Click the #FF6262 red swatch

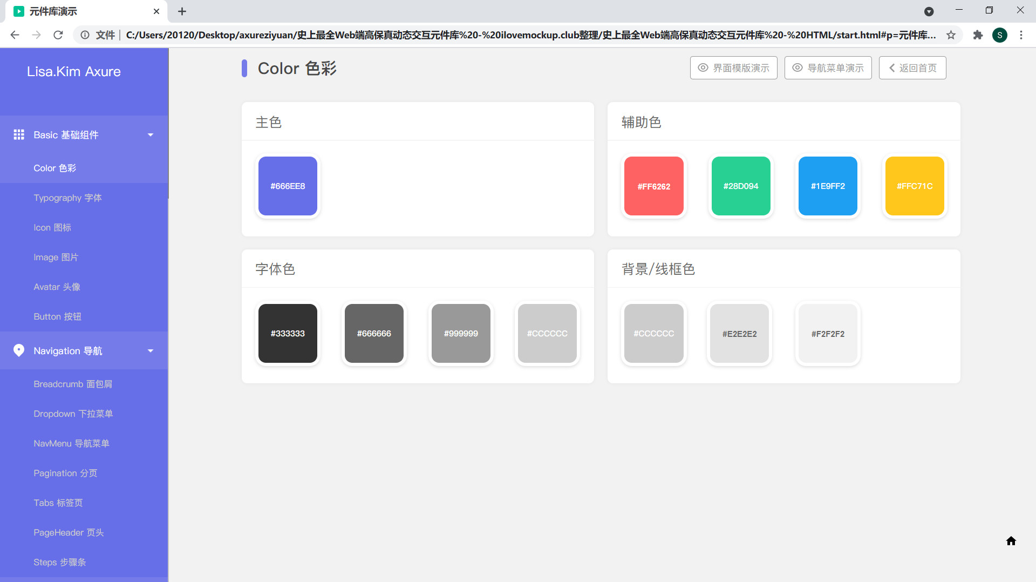coord(654,186)
